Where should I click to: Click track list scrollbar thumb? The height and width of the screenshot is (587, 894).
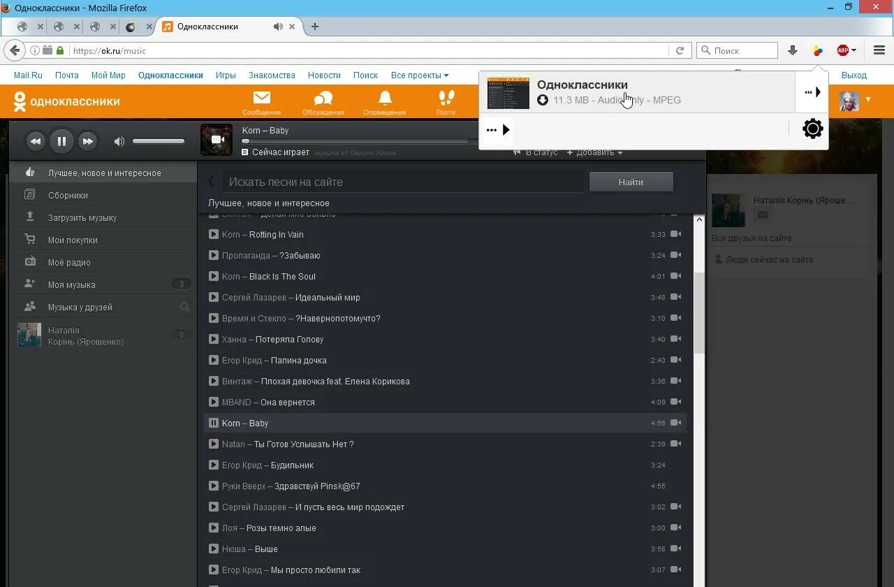pos(699,312)
